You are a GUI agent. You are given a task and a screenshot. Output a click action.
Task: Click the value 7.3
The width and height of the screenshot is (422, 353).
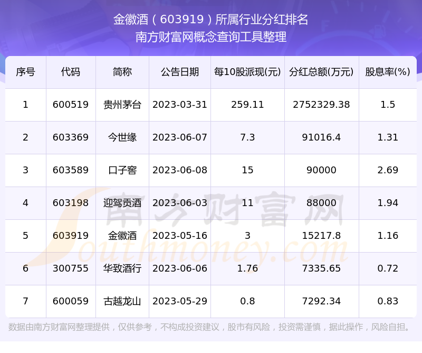tap(247, 137)
